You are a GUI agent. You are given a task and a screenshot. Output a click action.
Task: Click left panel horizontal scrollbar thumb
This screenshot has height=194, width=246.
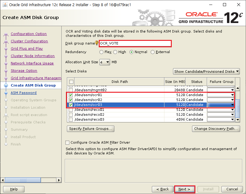coord(23,180)
